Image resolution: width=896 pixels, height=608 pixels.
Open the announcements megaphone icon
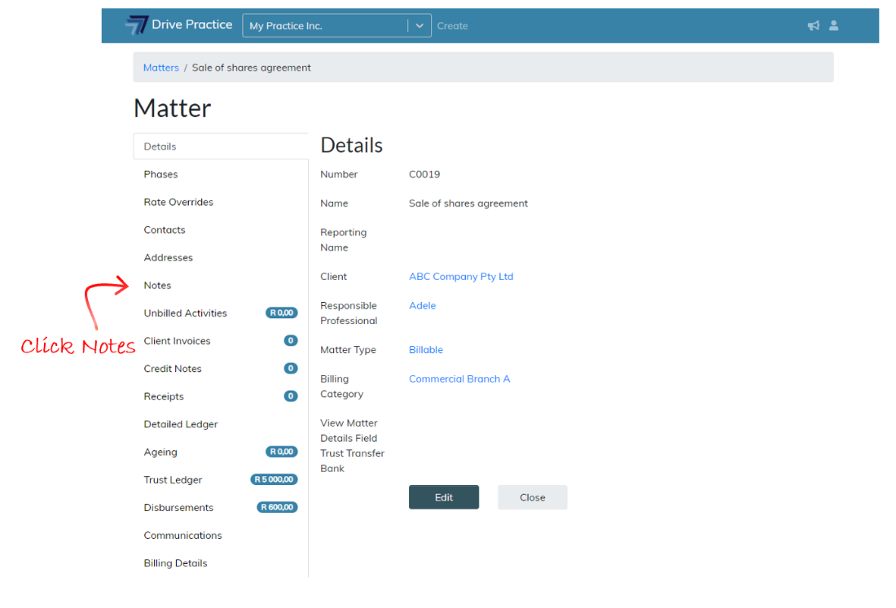tap(813, 25)
